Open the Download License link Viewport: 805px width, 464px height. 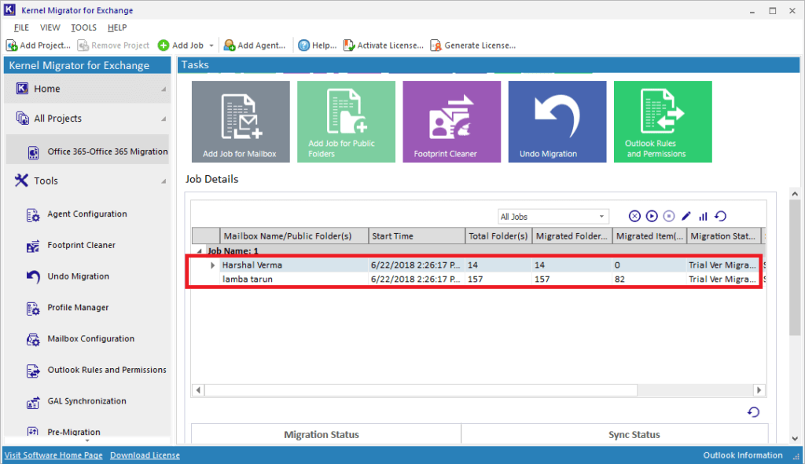pyautogui.click(x=145, y=455)
